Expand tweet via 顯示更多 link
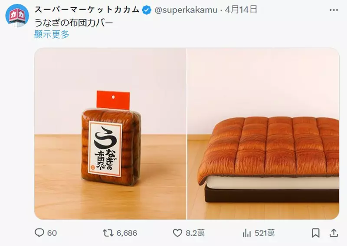347x246 pixels. coord(52,34)
